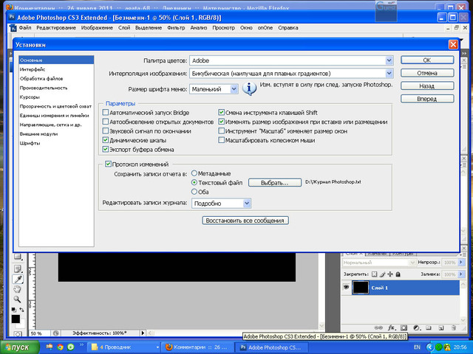Create new adjustment layer icon
This screenshot has width=473, height=354.
(417, 327)
